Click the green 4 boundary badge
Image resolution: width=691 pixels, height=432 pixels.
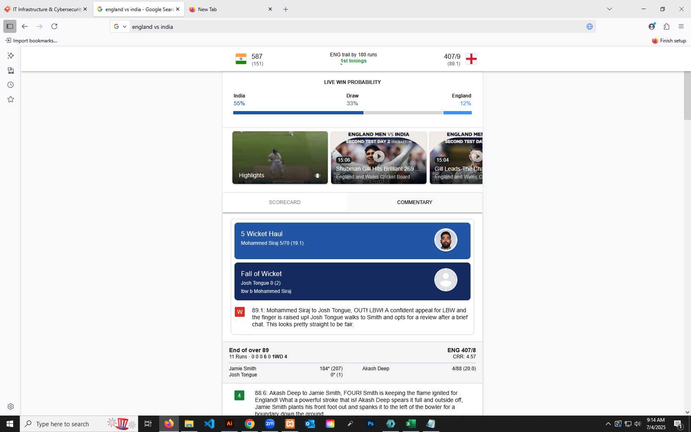(239, 395)
